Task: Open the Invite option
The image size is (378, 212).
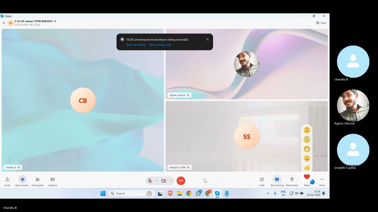Action: pyautogui.click(x=7, y=181)
